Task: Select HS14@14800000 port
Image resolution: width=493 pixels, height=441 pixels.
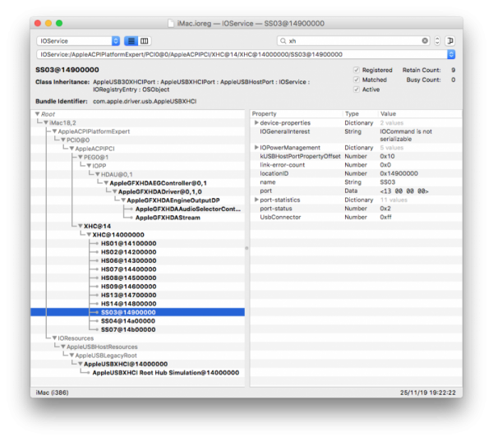Action: click(x=129, y=304)
